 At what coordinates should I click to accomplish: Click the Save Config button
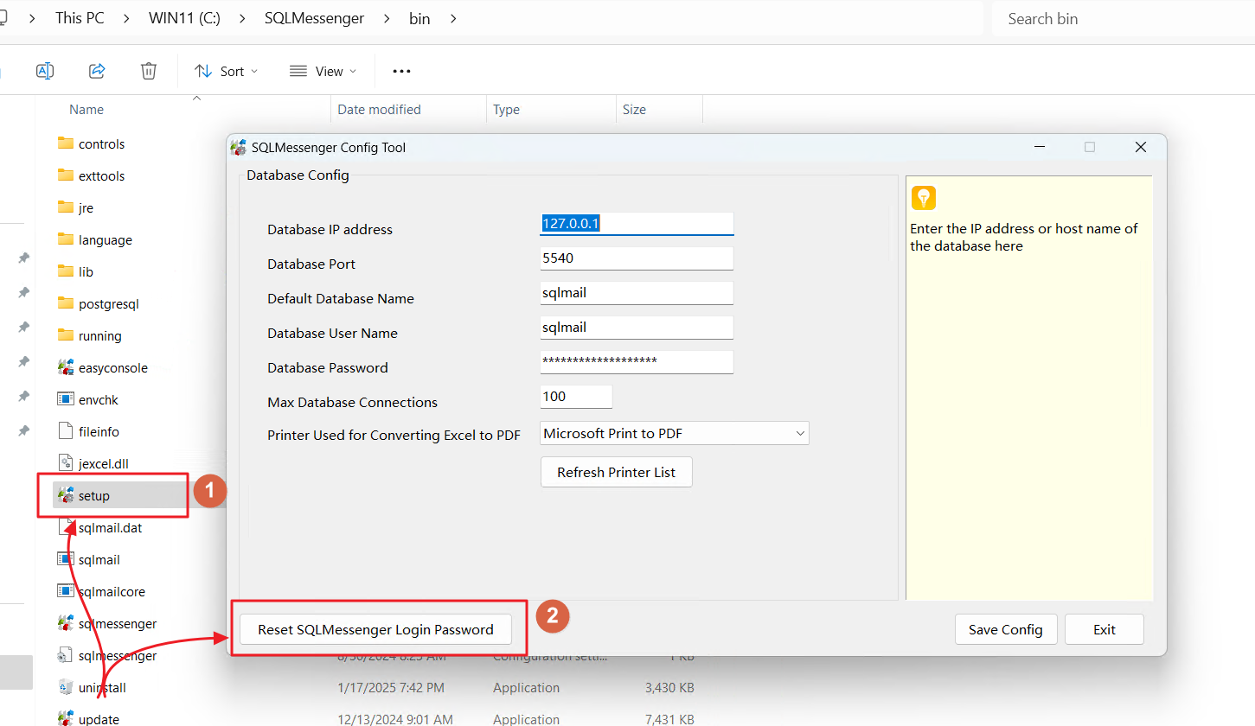[x=1005, y=630]
